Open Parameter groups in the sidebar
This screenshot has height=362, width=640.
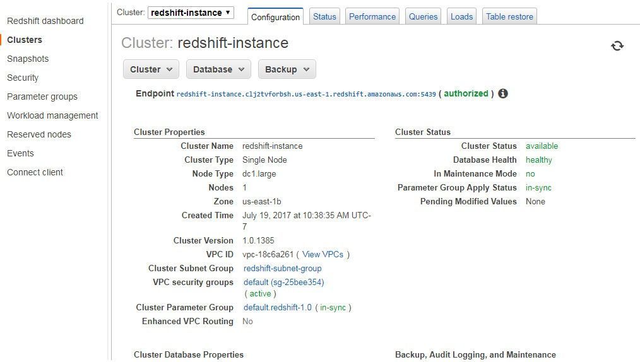coord(42,96)
